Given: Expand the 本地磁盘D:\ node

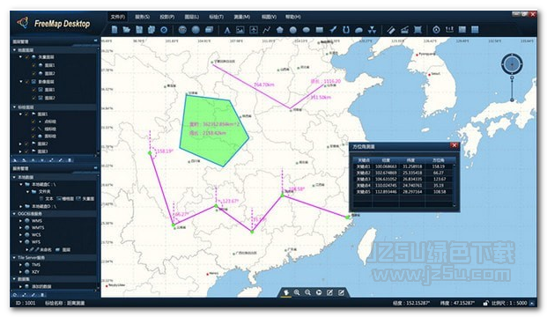Looking at the screenshot, I should point(20,206).
